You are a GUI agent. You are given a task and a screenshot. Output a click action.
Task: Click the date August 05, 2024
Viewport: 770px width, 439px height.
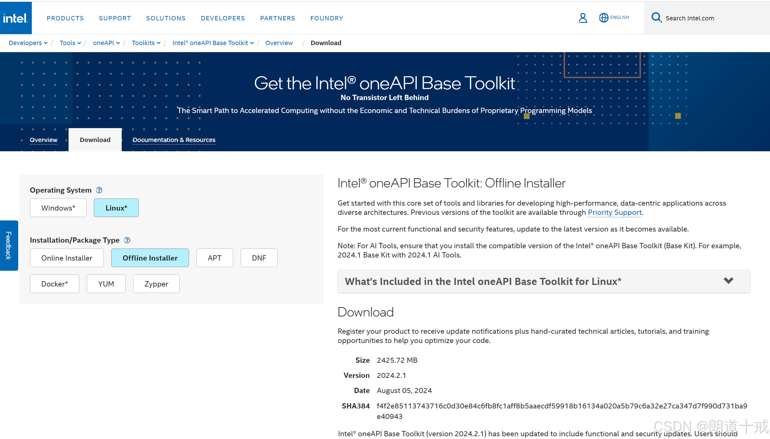click(404, 391)
